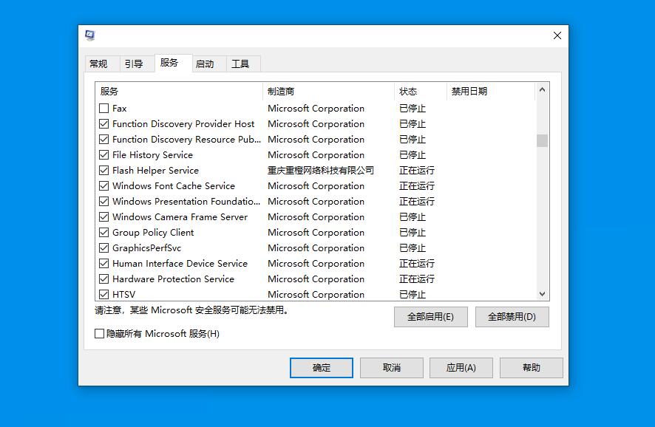Click 全部禁用(D) to disable all services
Image resolution: width=655 pixels, height=427 pixels.
coord(512,317)
